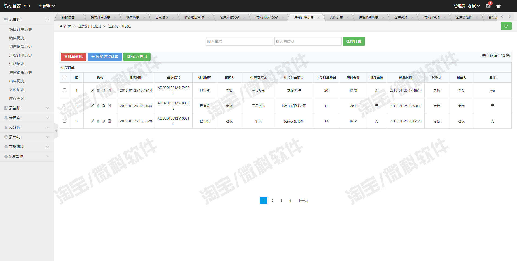Click the 批量删除 button
517x261 pixels.
tap(74, 57)
